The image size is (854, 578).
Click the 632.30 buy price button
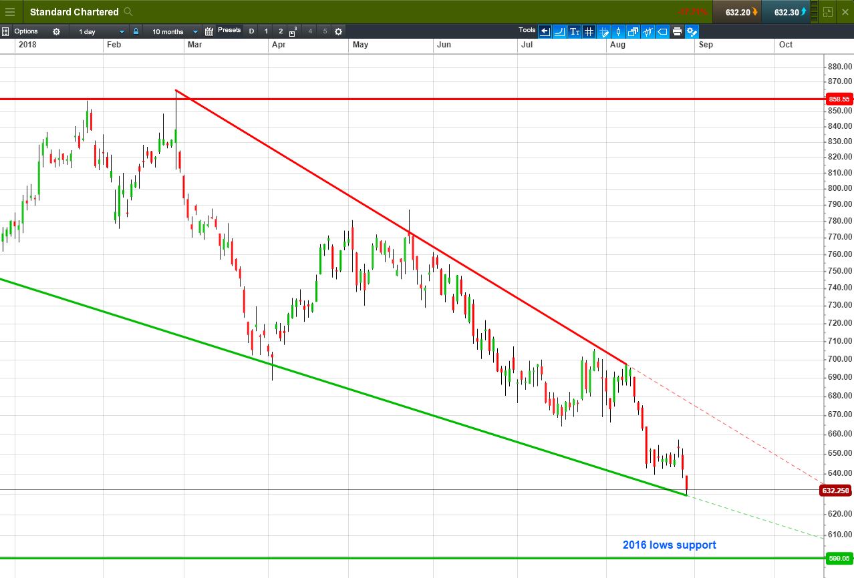point(786,12)
